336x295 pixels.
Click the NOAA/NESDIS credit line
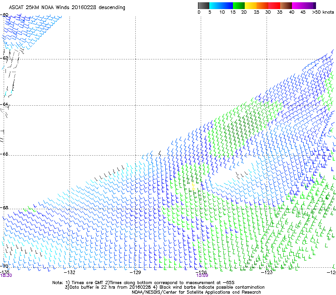click(196, 292)
